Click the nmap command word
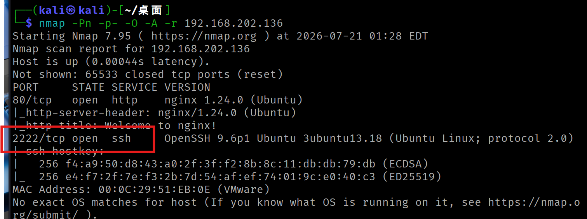The image size is (587, 219). [x=52, y=24]
